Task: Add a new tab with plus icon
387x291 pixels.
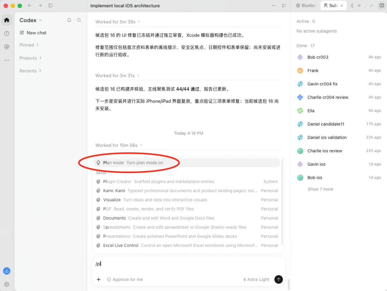Action: pyautogui.click(x=359, y=5)
